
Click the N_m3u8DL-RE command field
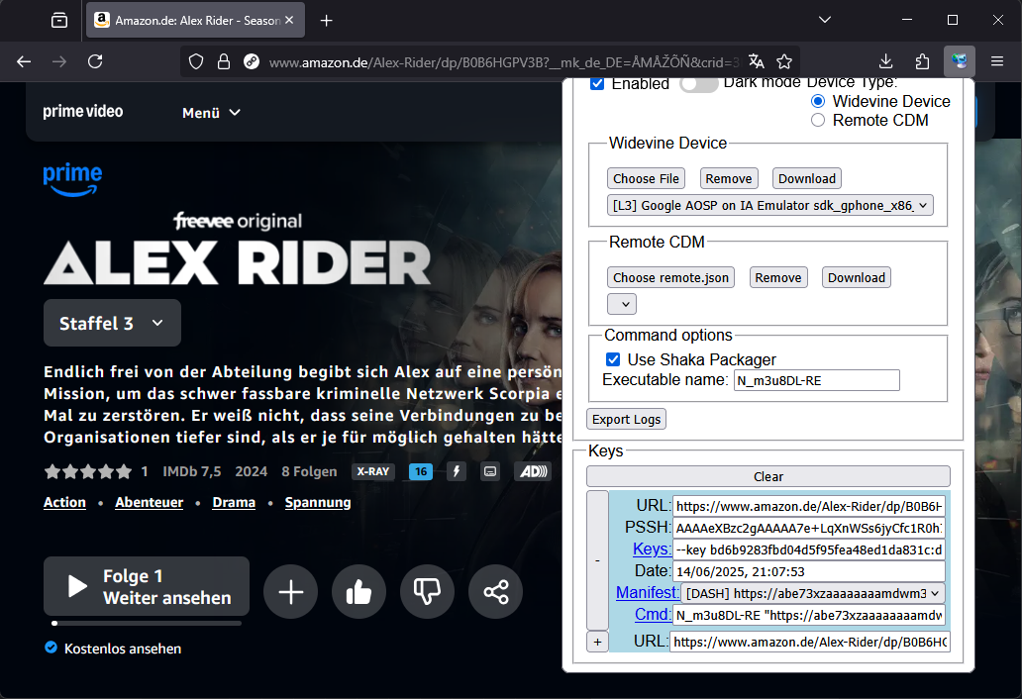[x=809, y=615]
